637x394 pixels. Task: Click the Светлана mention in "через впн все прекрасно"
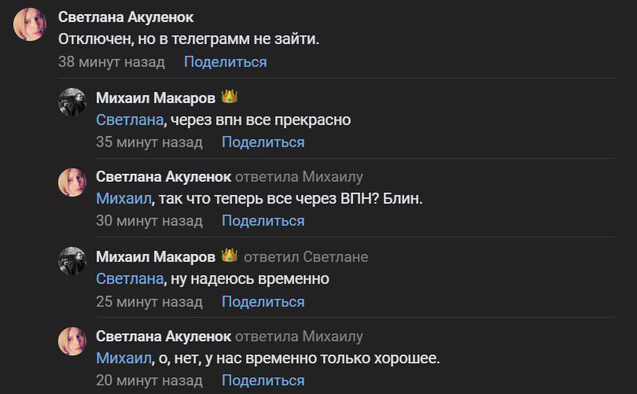[x=130, y=120]
